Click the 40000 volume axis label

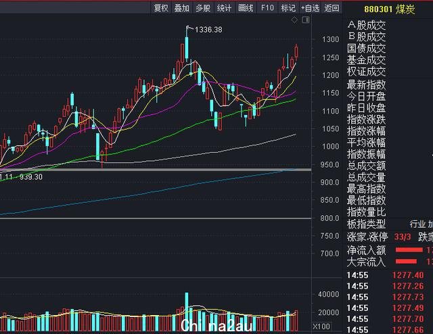point(329,294)
